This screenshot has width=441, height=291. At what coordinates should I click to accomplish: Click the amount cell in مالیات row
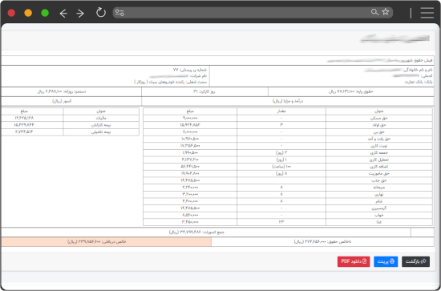coord(32,118)
